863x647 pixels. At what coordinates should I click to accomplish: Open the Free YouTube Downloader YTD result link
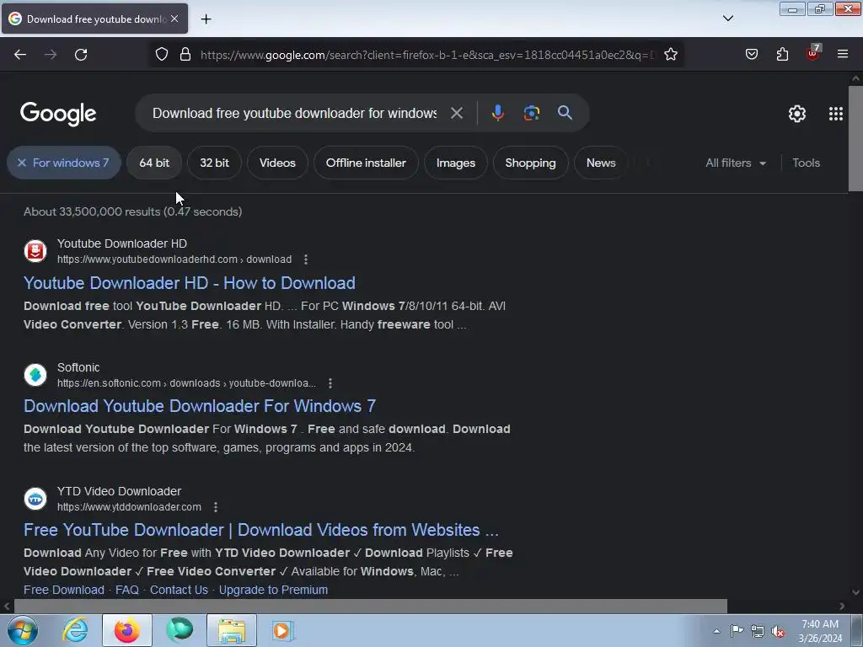[261, 530]
